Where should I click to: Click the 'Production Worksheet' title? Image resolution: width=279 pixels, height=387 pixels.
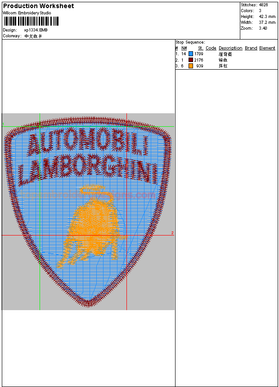(39, 6)
